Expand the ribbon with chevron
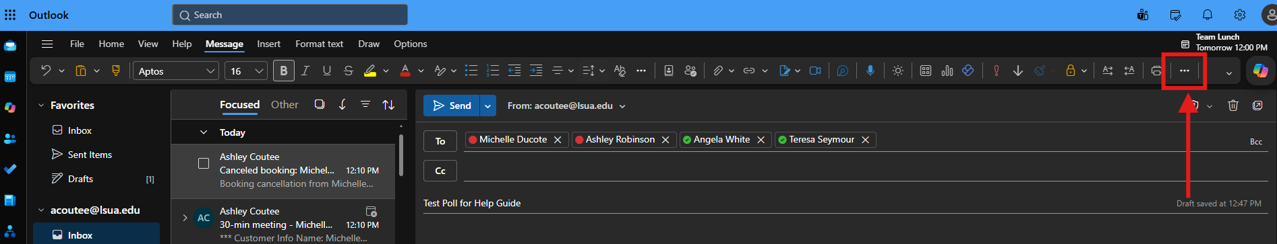 (x=1229, y=73)
